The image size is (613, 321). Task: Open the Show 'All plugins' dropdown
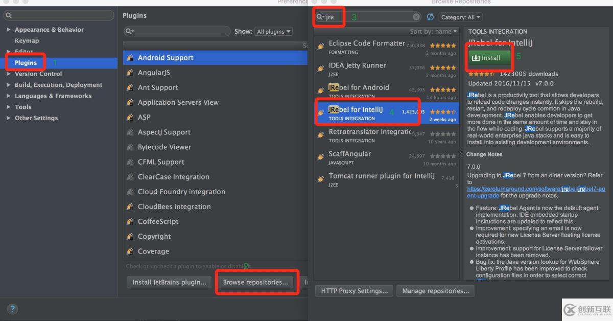[x=274, y=32]
